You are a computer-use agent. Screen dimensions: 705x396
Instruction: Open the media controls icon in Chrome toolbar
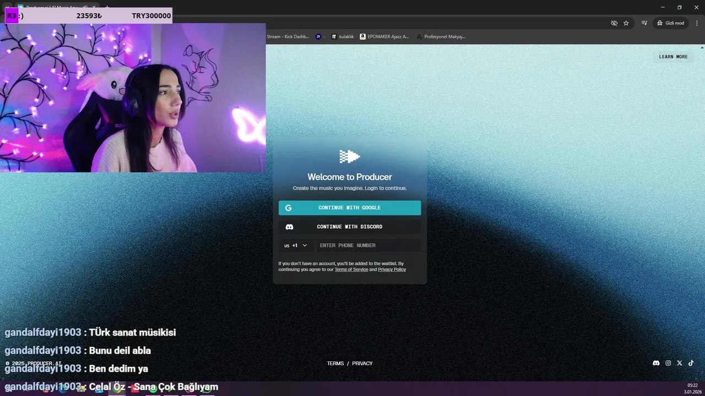click(644, 23)
